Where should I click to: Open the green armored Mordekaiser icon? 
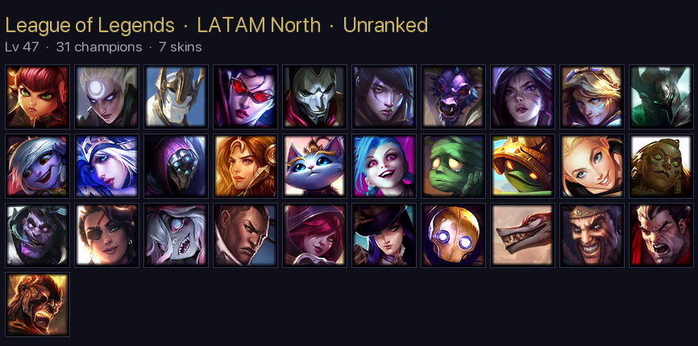pos(661,97)
